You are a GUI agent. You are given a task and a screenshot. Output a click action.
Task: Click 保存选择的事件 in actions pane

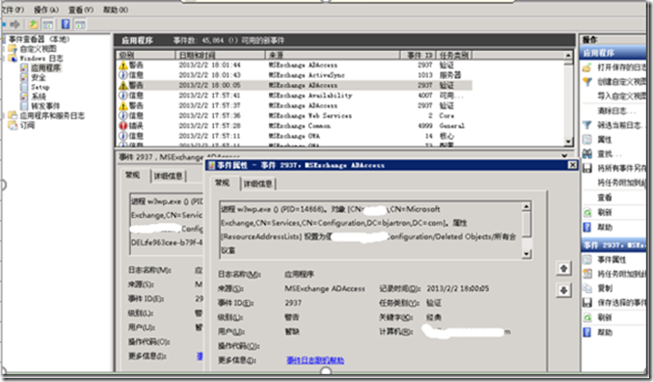614,303
